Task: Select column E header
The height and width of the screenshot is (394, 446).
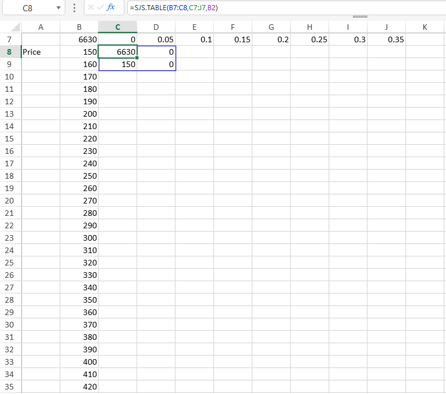Action: [194, 27]
